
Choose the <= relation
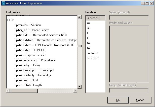pos(95,48)
